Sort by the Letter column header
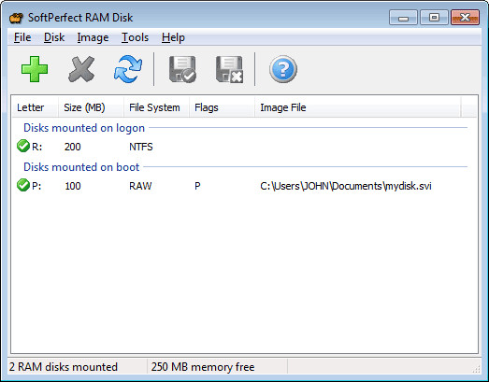Screen dimensions: 489x382 (x=35, y=107)
